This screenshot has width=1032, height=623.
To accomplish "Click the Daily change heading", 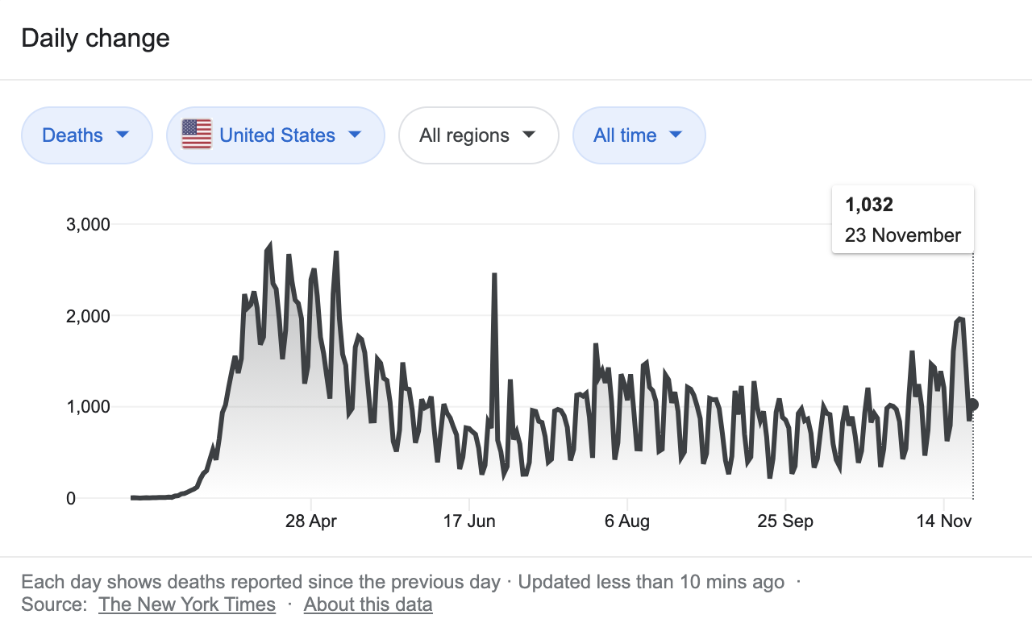I will click(x=95, y=39).
